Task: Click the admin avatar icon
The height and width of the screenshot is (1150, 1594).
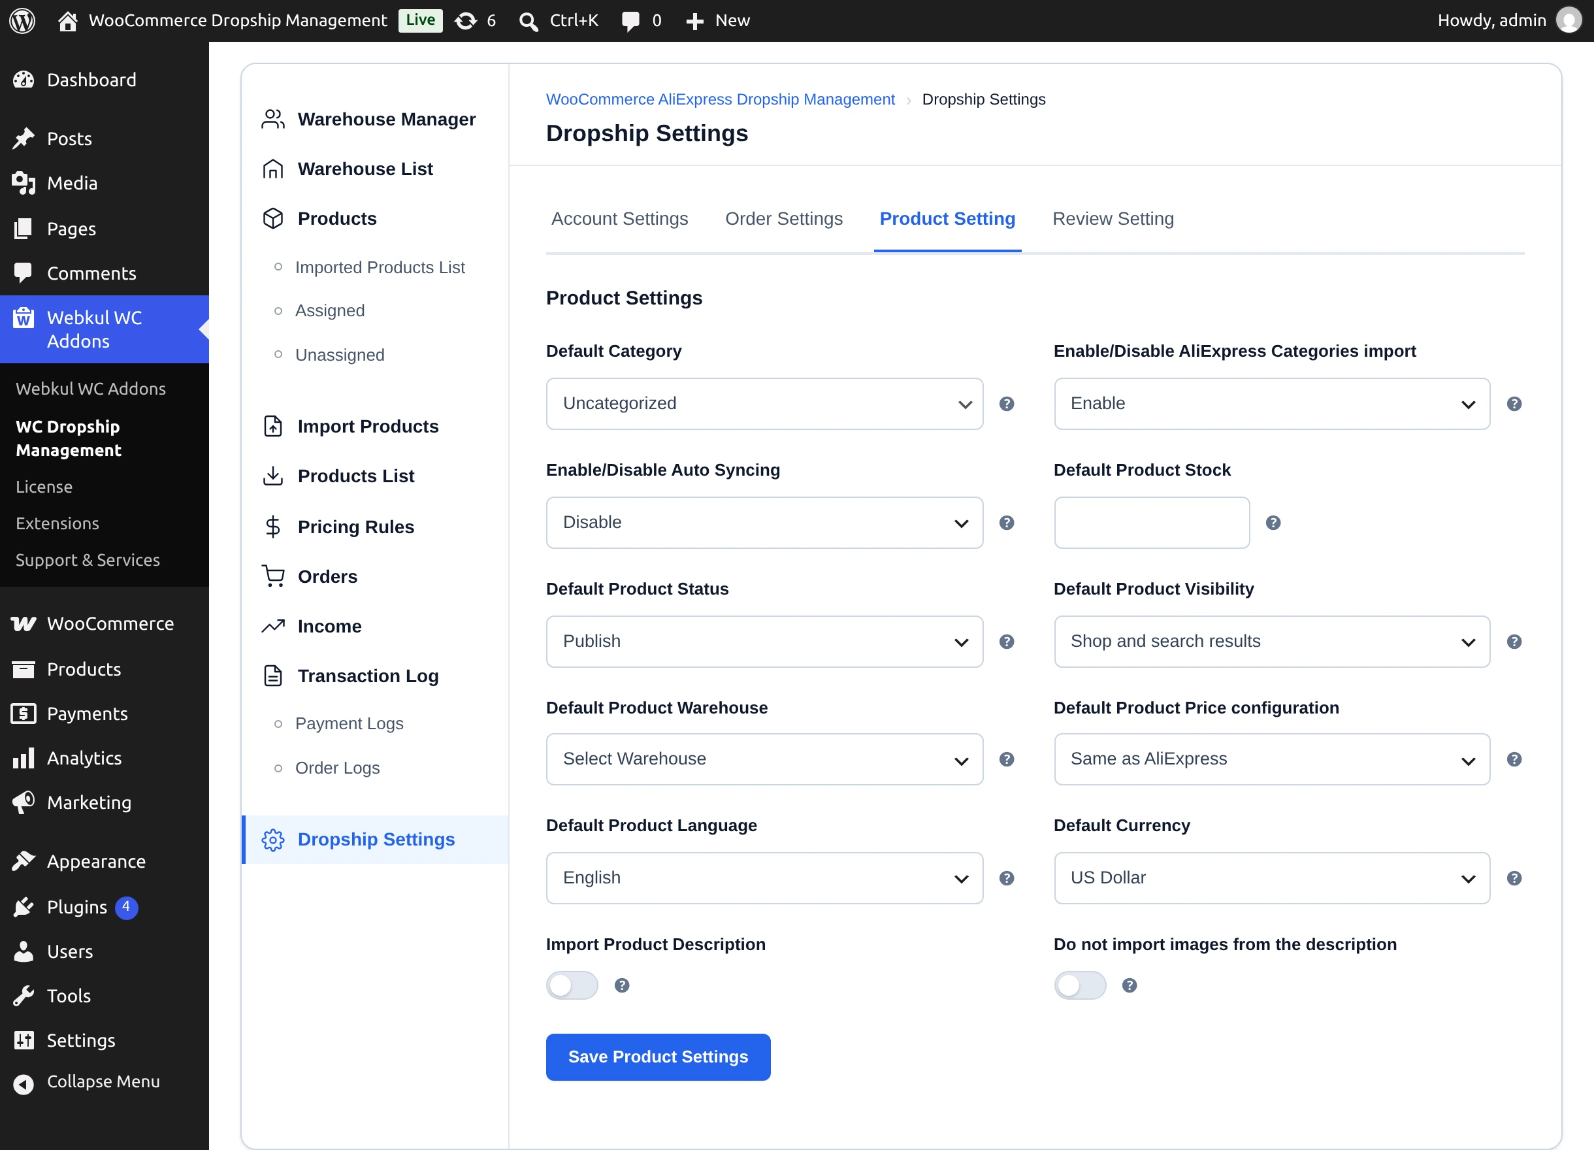Action: pyautogui.click(x=1569, y=20)
